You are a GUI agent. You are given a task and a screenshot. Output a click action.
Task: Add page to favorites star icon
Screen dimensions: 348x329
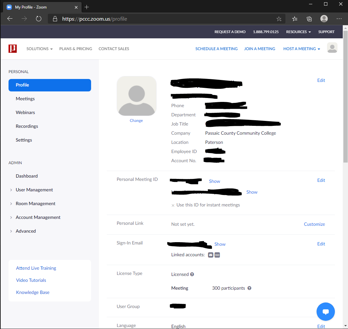pos(279,19)
